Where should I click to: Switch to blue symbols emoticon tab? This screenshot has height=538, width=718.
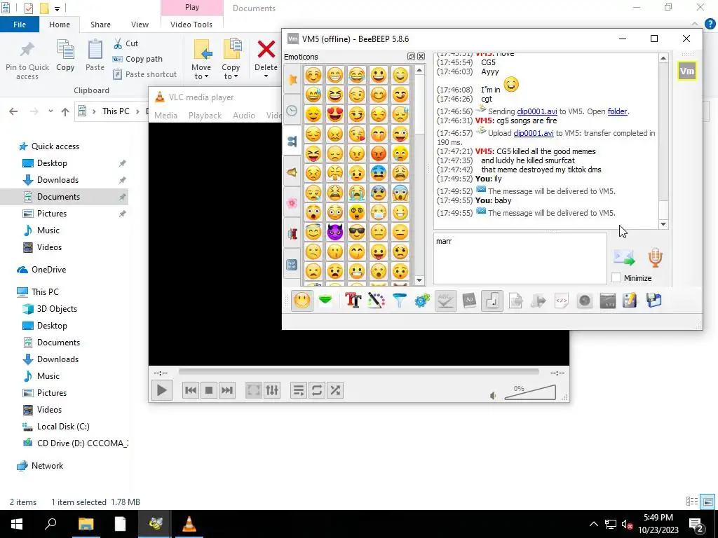[x=292, y=265]
